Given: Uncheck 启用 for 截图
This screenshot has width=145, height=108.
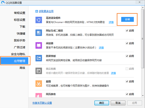Looking at the screenshot, I should 127,82.
